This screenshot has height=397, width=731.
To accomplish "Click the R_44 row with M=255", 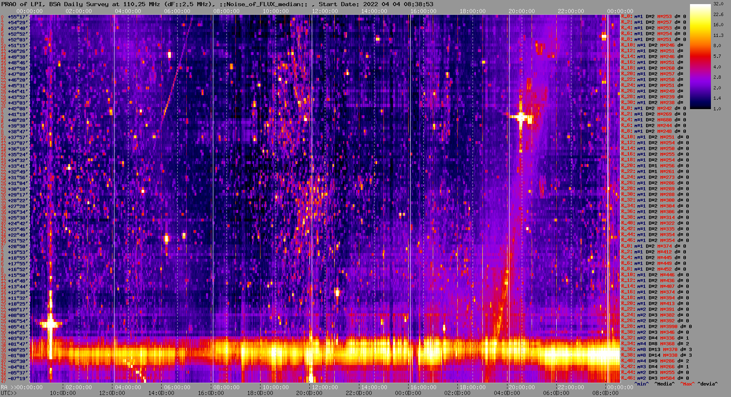I will [x=655, y=372].
